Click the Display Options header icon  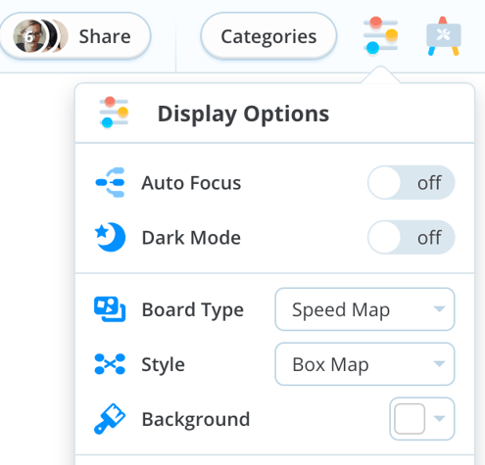pos(114,113)
